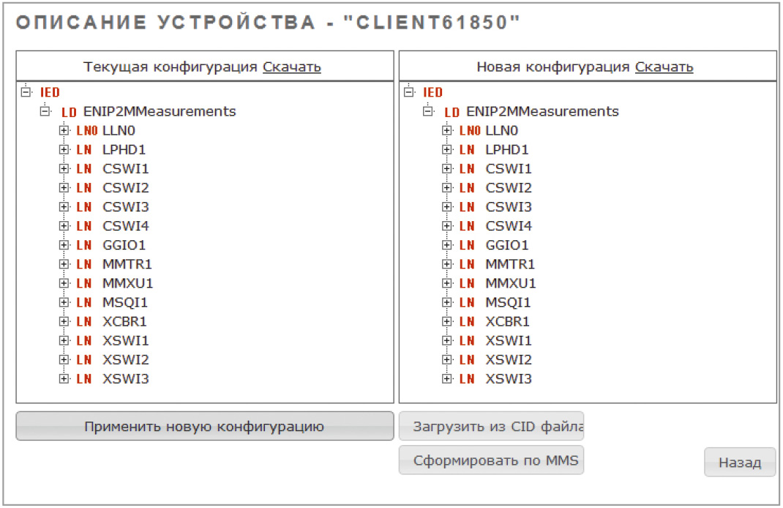Viewport: 783px width, 508px height.
Task: Expand XCBR1 in current configuration tree
Action: 64,321
